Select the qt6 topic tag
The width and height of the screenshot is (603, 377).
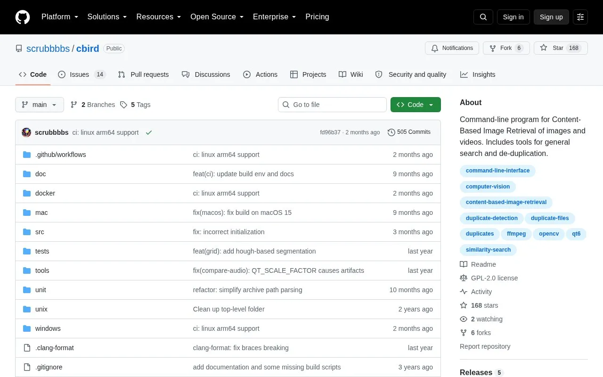tap(576, 234)
